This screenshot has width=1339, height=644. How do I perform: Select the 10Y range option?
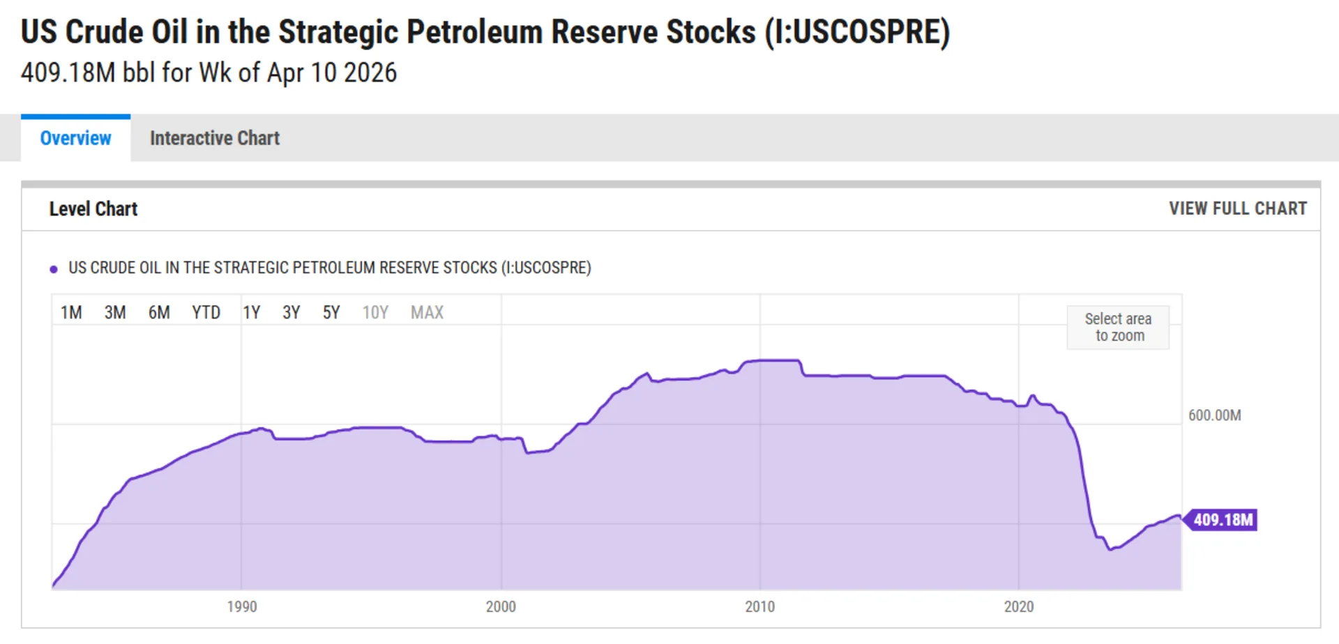click(x=375, y=312)
